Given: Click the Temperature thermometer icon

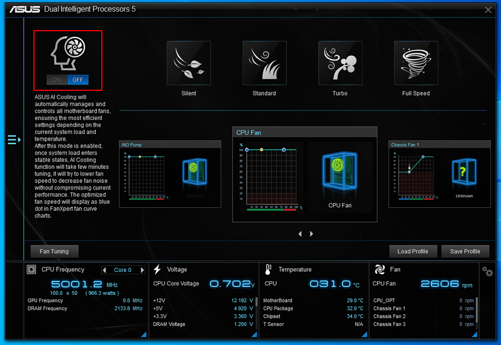Looking at the screenshot, I should coord(268,269).
